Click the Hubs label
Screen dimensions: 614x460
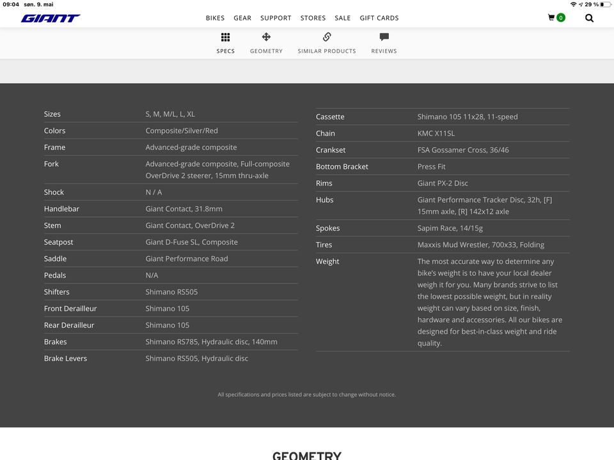(325, 200)
